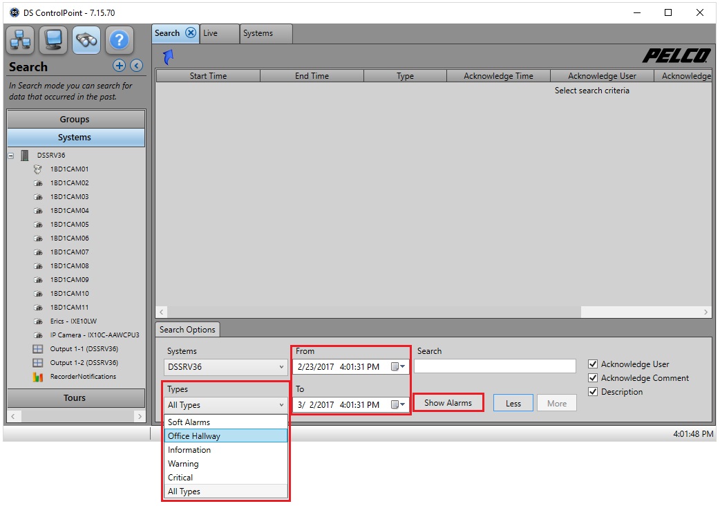Select the DSSRV36 server icon in the tree
Viewport: 720px width, 506px height.
point(25,155)
